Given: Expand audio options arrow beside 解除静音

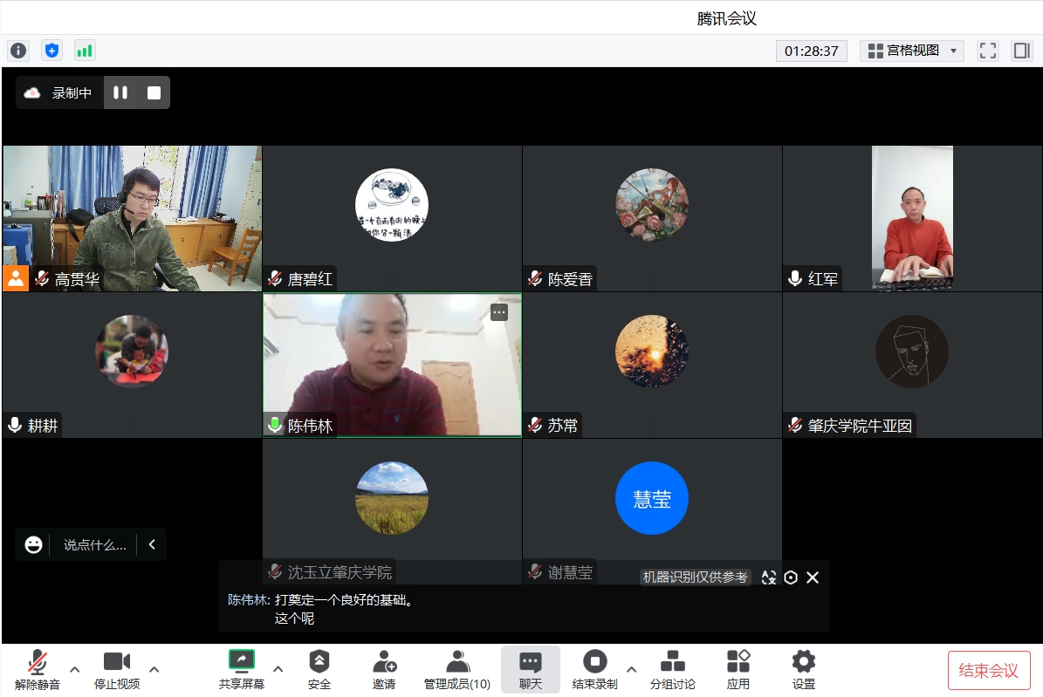Looking at the screenshot, I should coord(74,669).
